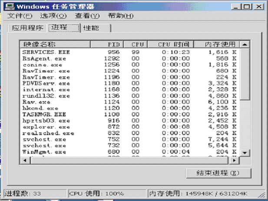Click the 进程数: 33 status panel
268x201 pixels.
pyautogui.click(x=35, y=194)
